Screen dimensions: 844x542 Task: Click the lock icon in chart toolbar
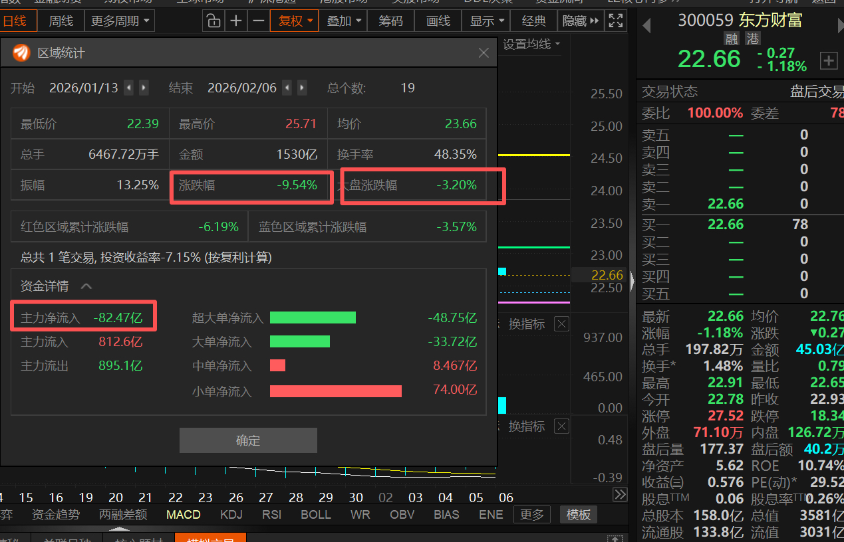(x=213, y=21)
